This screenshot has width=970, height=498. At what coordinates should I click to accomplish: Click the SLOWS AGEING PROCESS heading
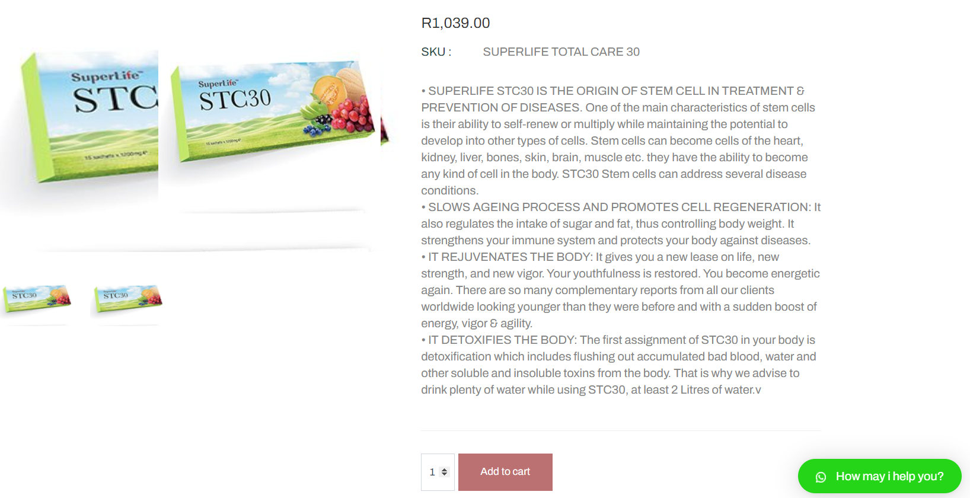(x=617, y=207)
